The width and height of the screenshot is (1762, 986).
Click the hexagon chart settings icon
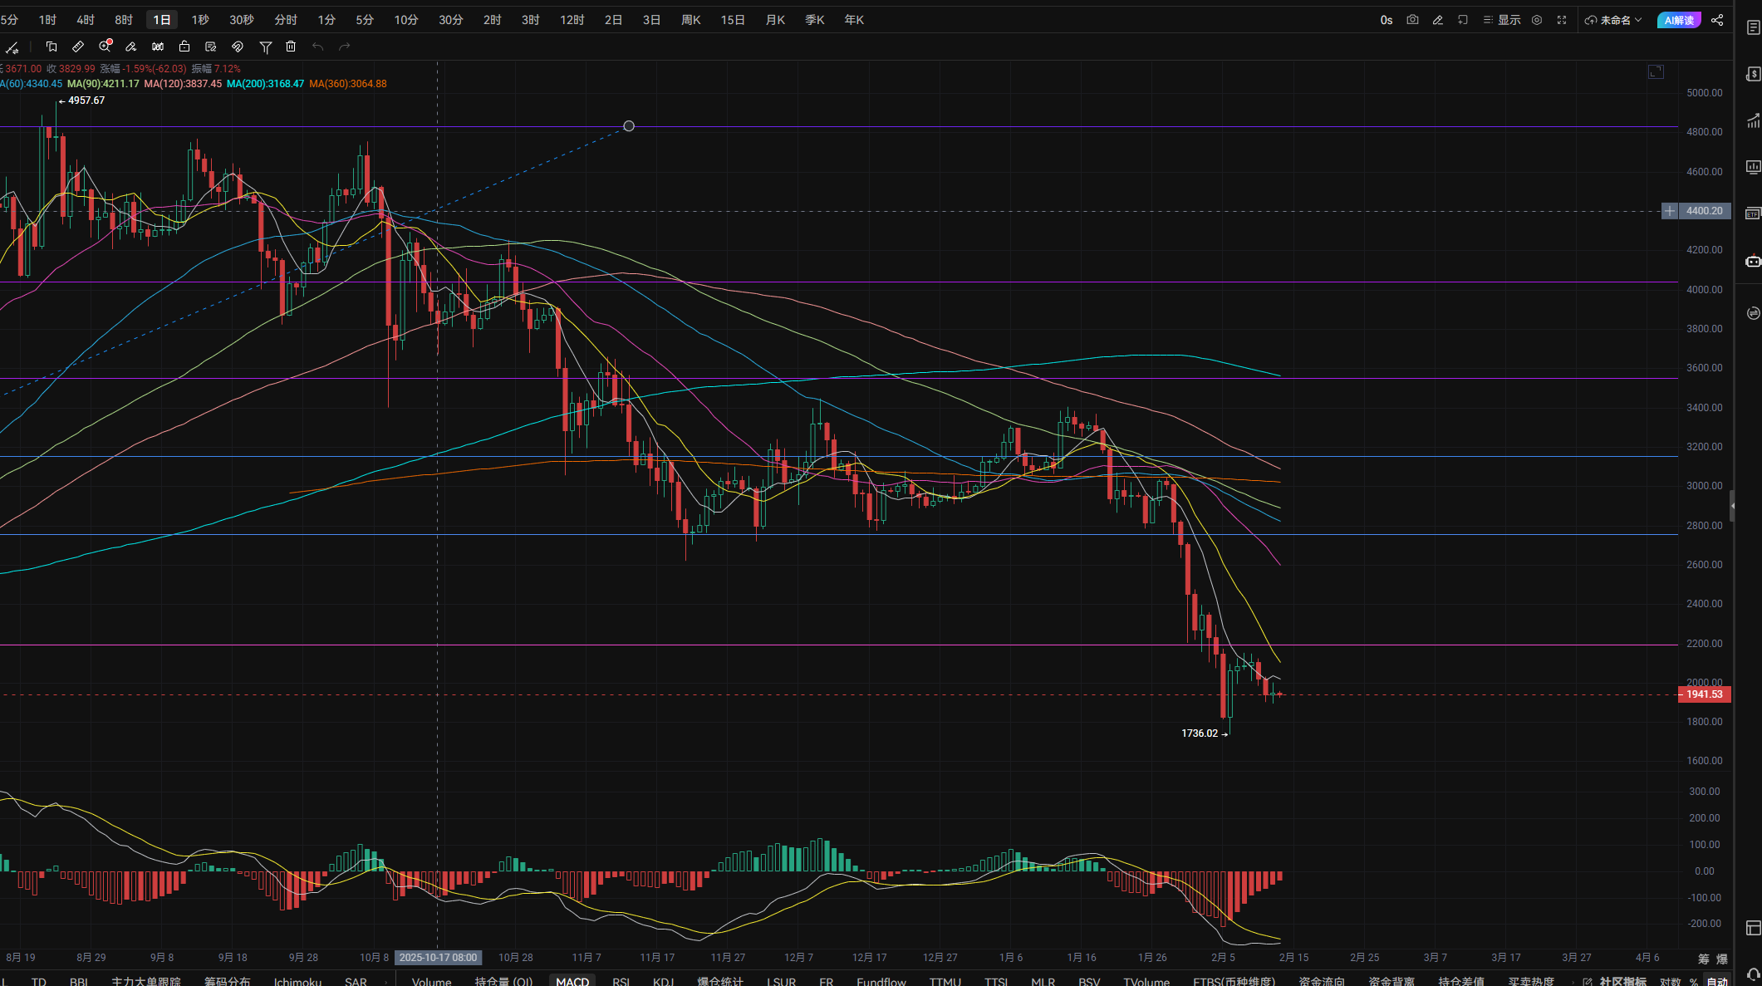[1537, 20]
